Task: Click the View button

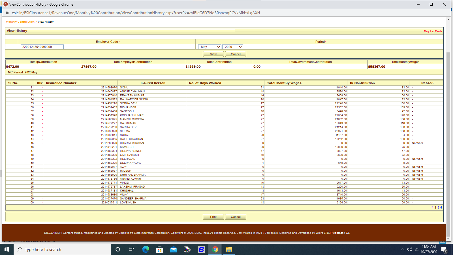Action: (x=213, y=54)
